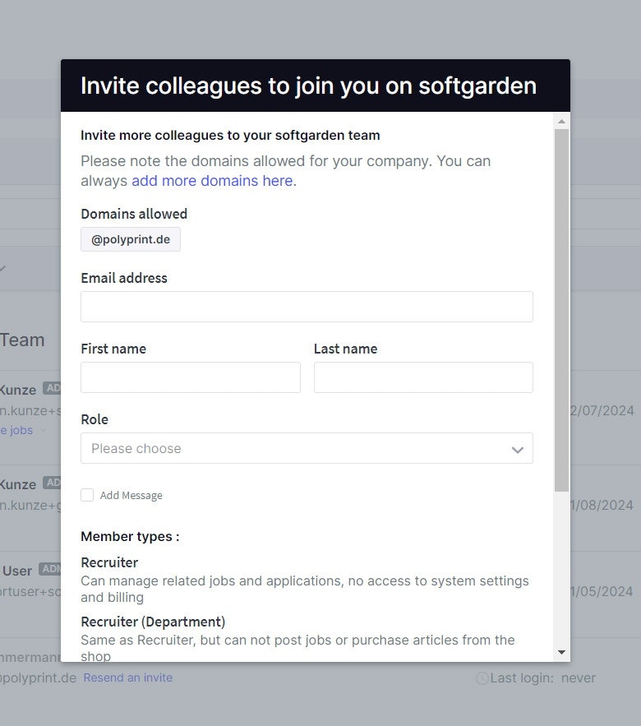Click the 'Recruiter (Department)' member type heading
Image resolution: width=641 pixels, height=726 pixels.
pos(153,622)
